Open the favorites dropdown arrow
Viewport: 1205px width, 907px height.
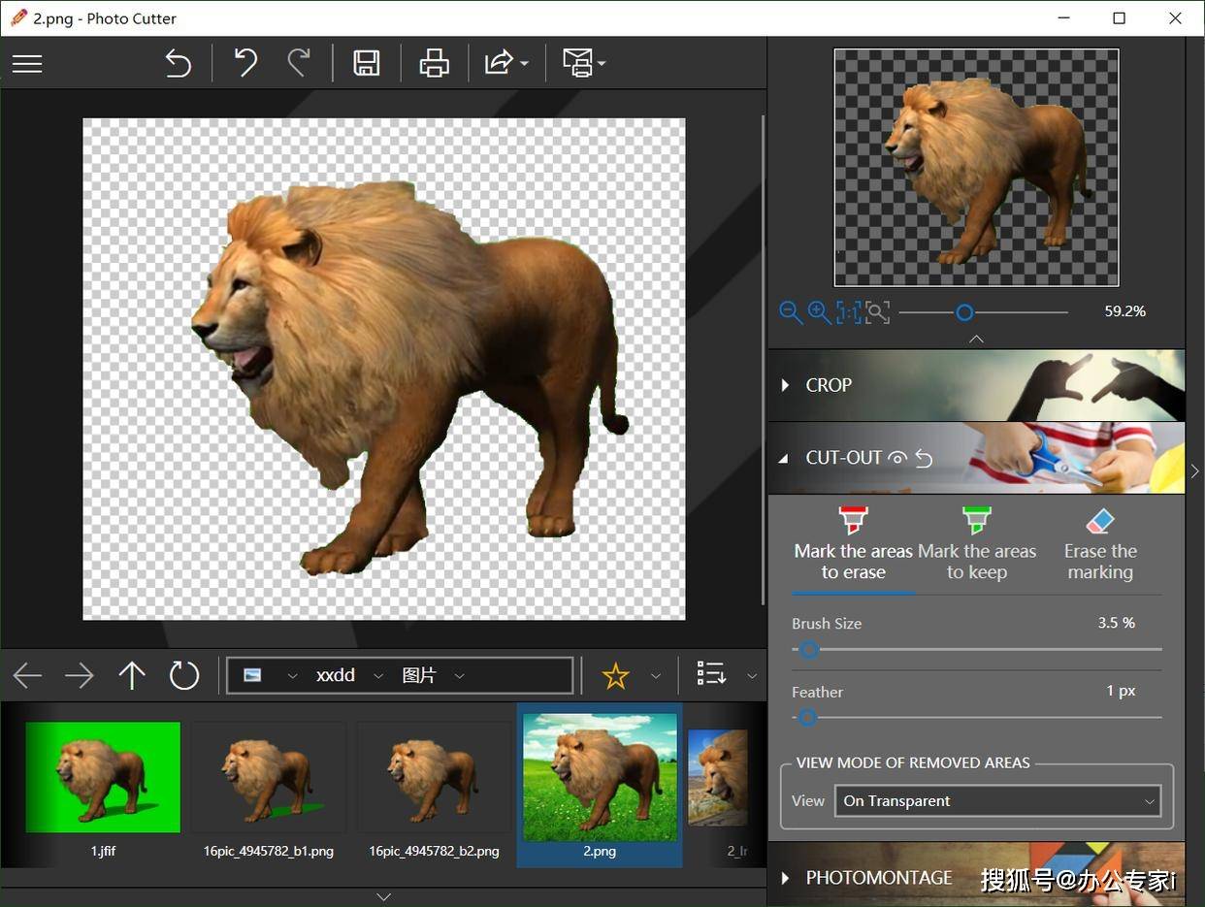click(656, 676)
